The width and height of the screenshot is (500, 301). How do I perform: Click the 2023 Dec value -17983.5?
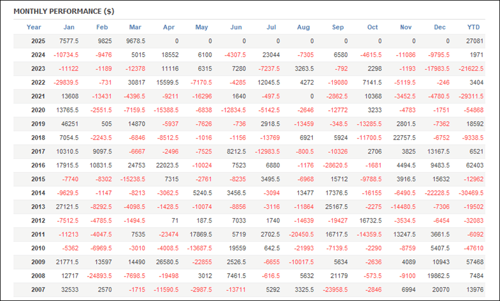(437, 68)
